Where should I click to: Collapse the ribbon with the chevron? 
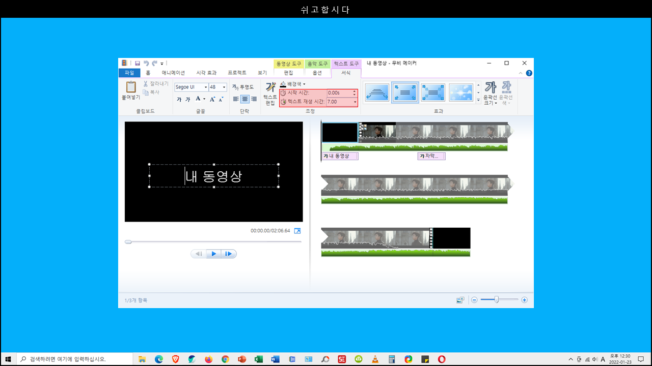(x=521, y=73)
